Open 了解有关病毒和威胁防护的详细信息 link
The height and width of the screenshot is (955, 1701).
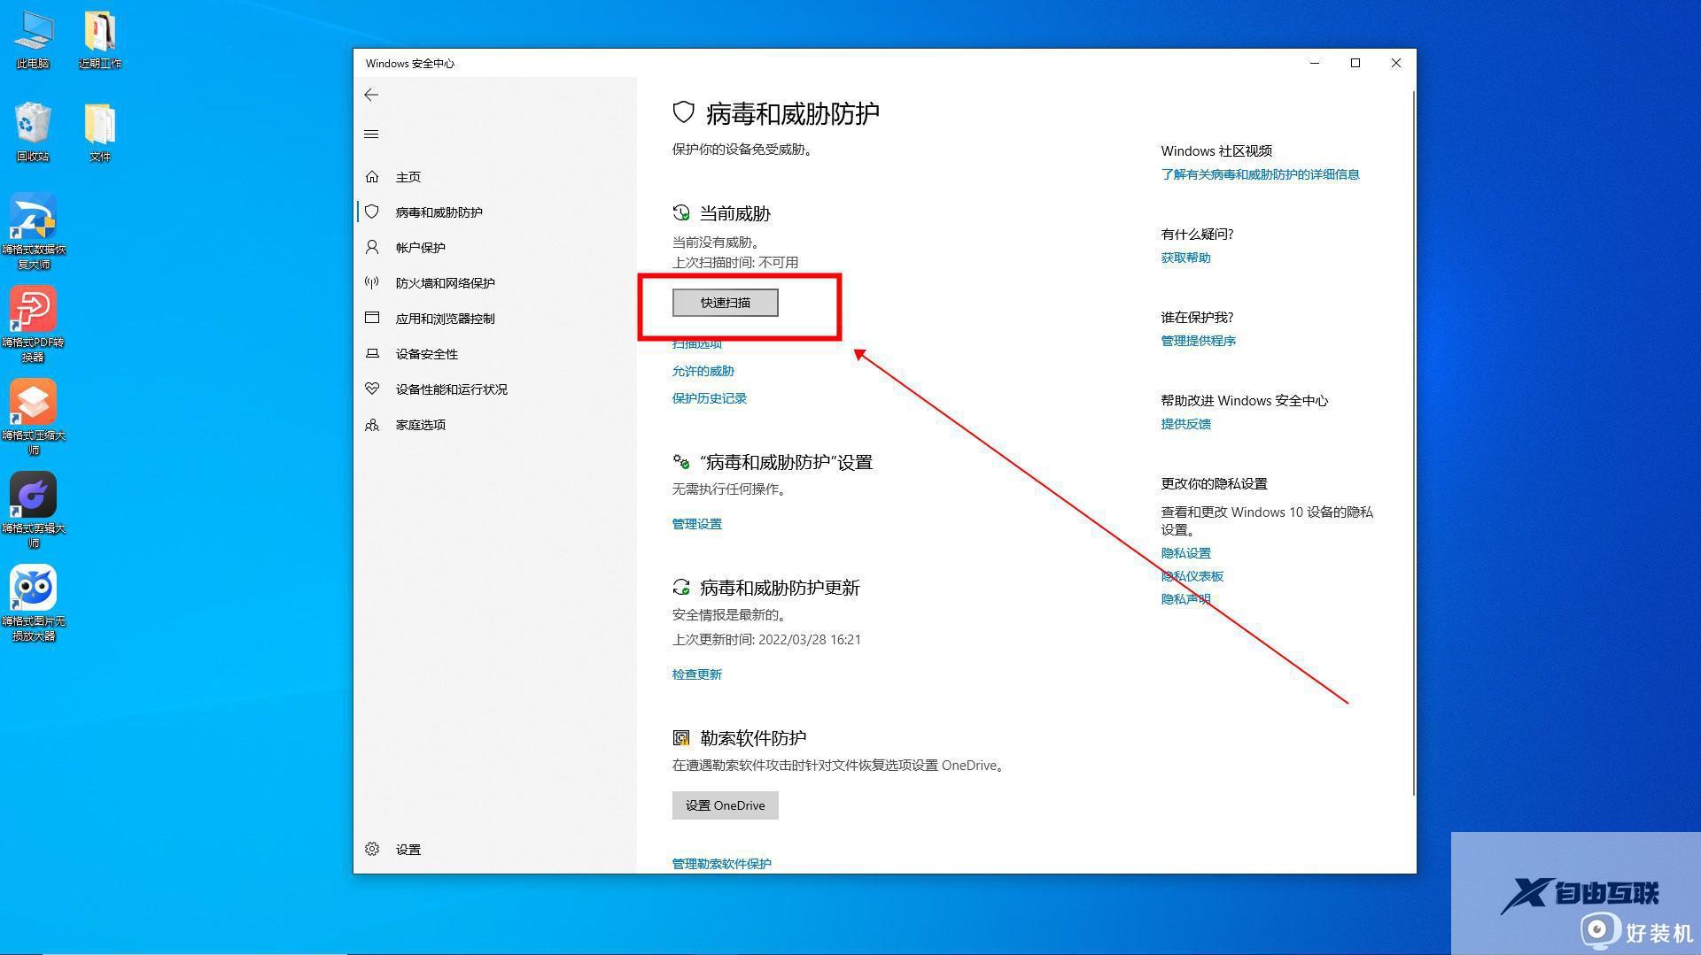click(x=1261, y=174)
